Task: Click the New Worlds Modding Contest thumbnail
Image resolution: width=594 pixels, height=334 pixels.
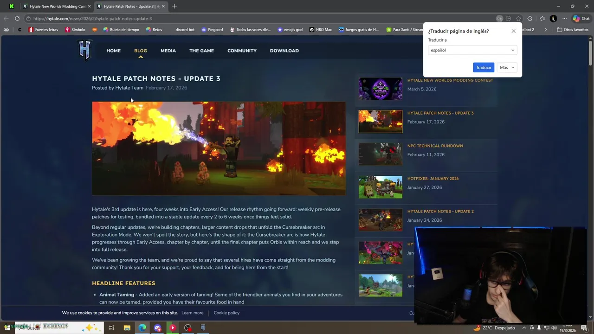Action: click(x=381, y=89)
